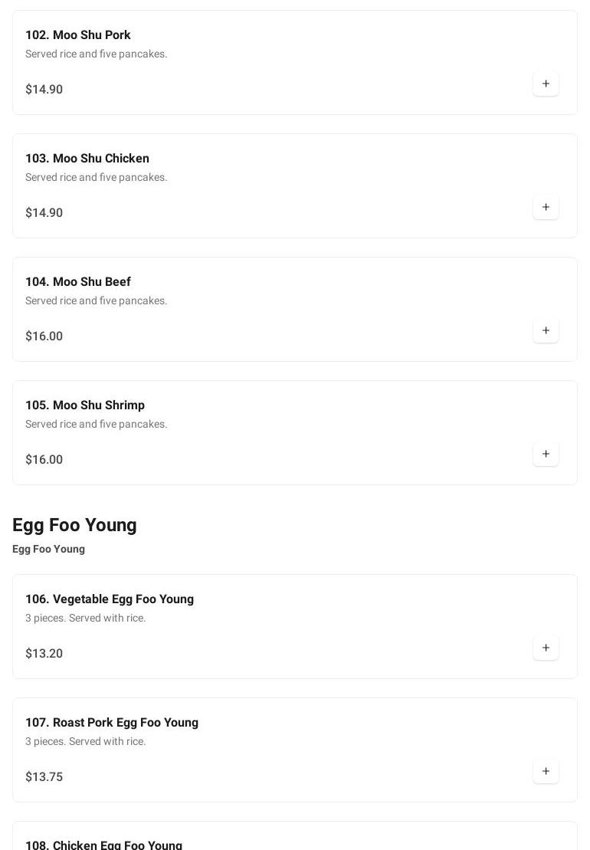The width and height of the screenshot is (590, 850).
Task: Click $16.00 price of Moo Shu Beef
Action: point(44,336)
